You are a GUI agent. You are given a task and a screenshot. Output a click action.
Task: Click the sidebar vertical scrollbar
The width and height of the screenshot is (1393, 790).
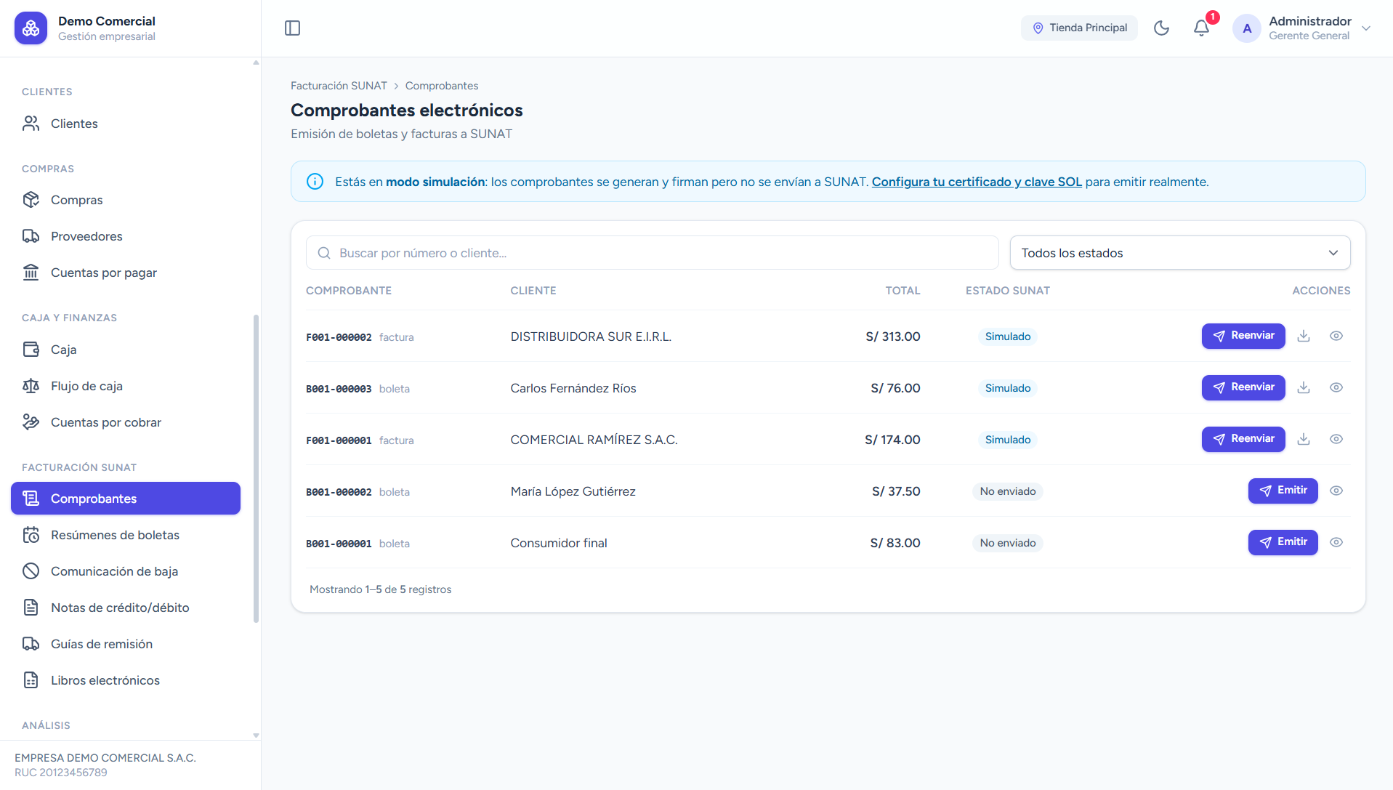(256, 469)
